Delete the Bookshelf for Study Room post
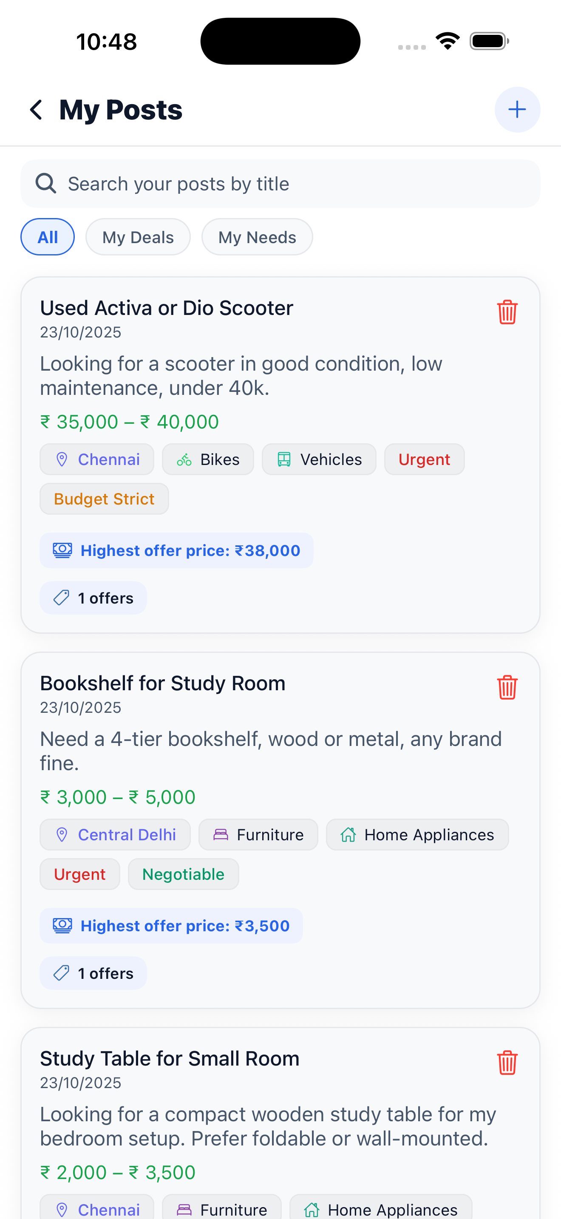The height and width of the screenshot is (1219, 561). [x=507, y=687]
